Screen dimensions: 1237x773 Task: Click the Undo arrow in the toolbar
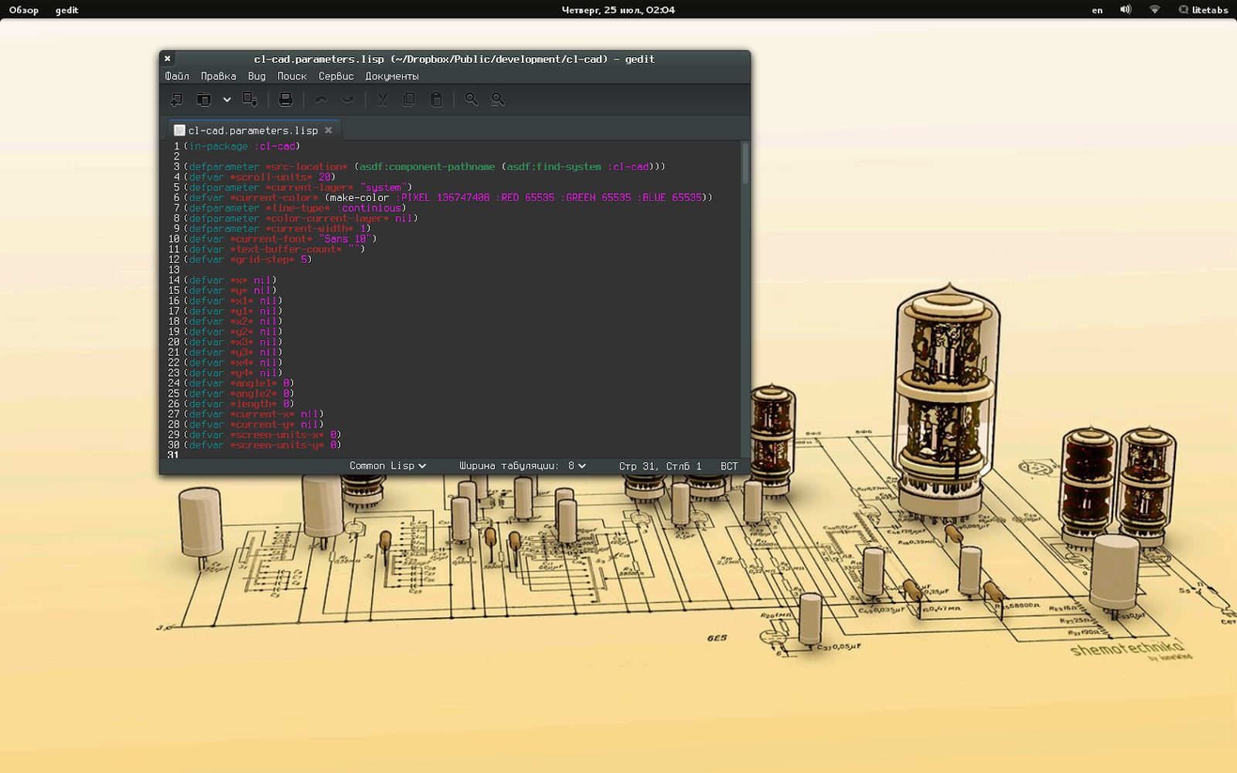point(321,100)
